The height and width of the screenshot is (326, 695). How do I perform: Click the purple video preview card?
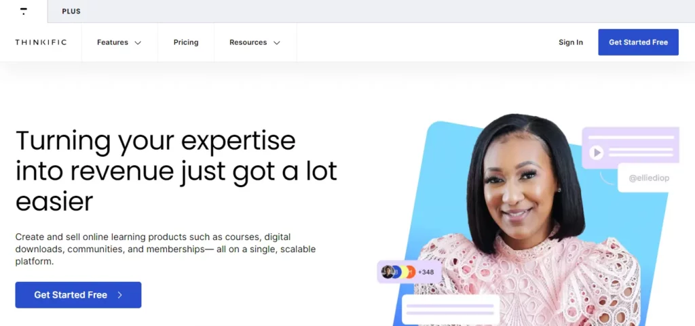click(x=631, y=148)
